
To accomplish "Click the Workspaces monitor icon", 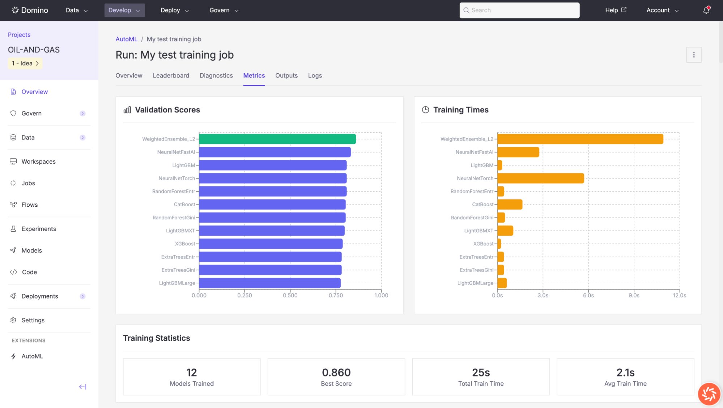I will 13,162.
